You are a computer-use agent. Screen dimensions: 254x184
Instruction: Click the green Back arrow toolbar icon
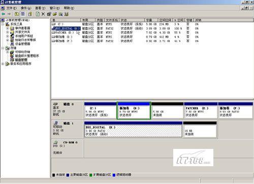point(3,14)
